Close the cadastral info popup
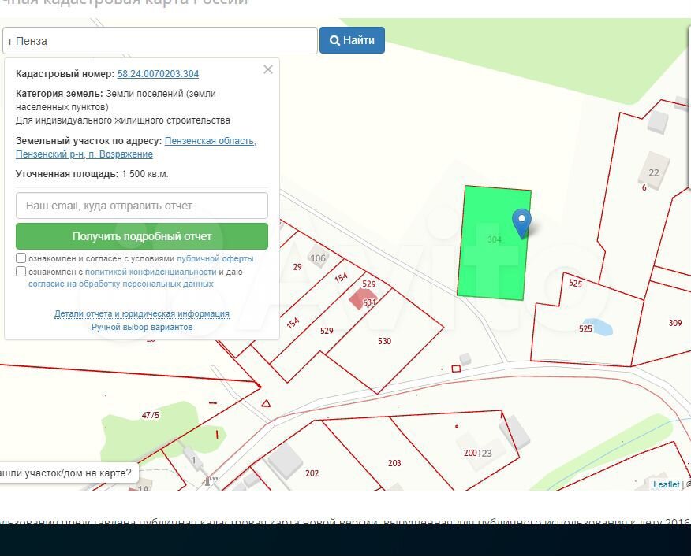Screen dimensions: 691x556 coord(268,69)
